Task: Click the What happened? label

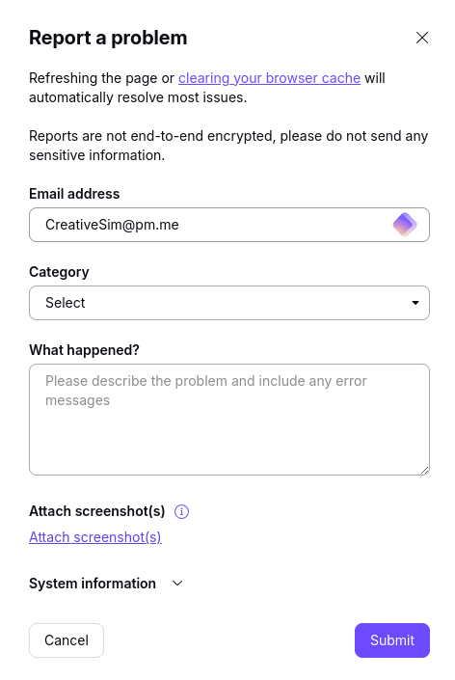Action: [x=84, y=350]
